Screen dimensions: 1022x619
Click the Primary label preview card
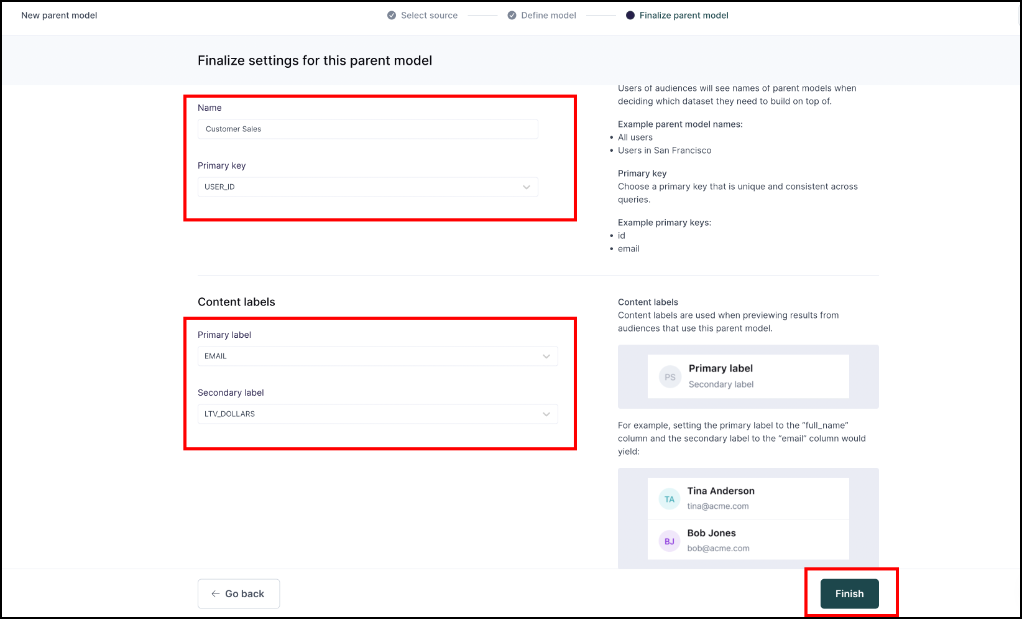tap(748, 376)
